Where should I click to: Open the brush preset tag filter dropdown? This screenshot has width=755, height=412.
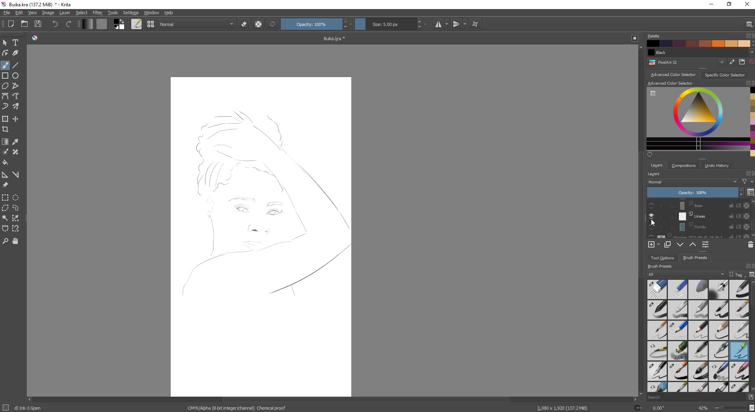click(x=686, y=274)
